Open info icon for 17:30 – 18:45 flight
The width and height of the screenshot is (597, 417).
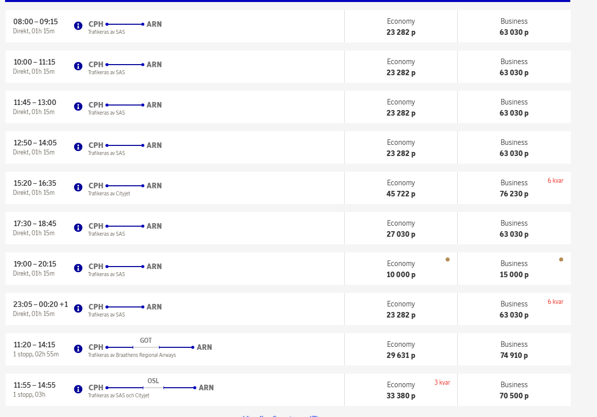click(78, 228)
